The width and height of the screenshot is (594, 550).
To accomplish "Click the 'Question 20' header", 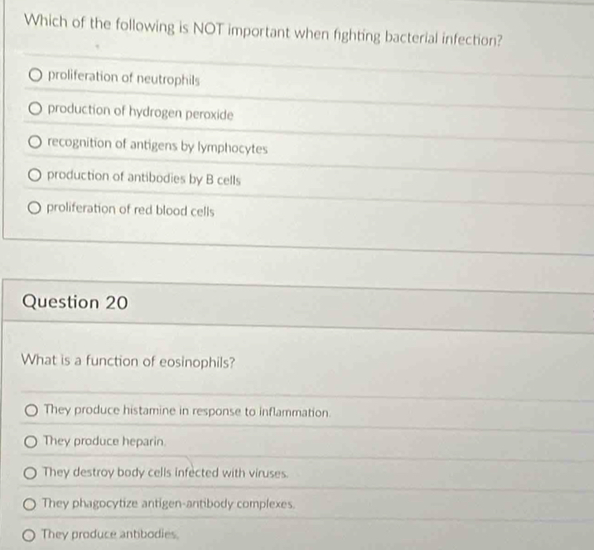I will click(75, 302).
